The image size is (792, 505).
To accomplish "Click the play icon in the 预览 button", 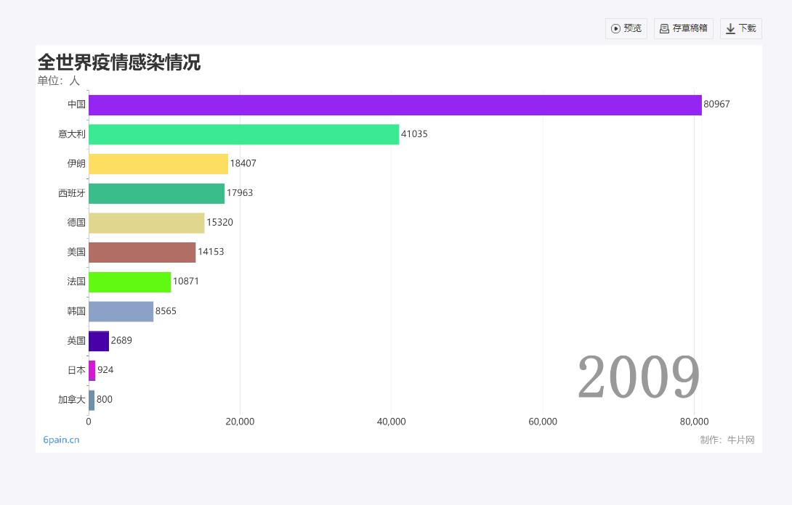I will pyautogui.click(x=615, y=28).
